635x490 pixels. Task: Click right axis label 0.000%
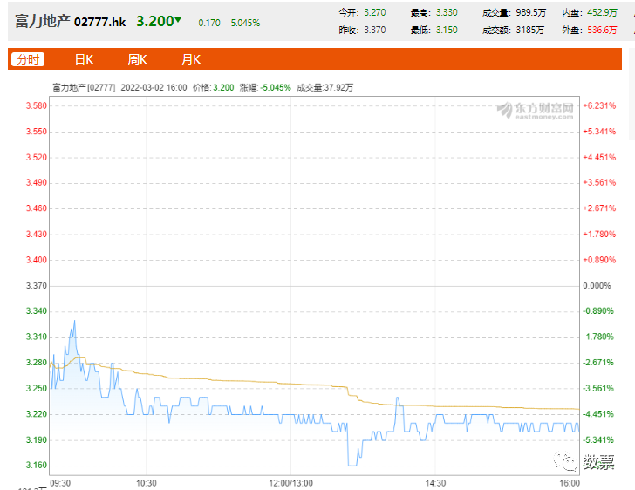[x=597, y=285]
